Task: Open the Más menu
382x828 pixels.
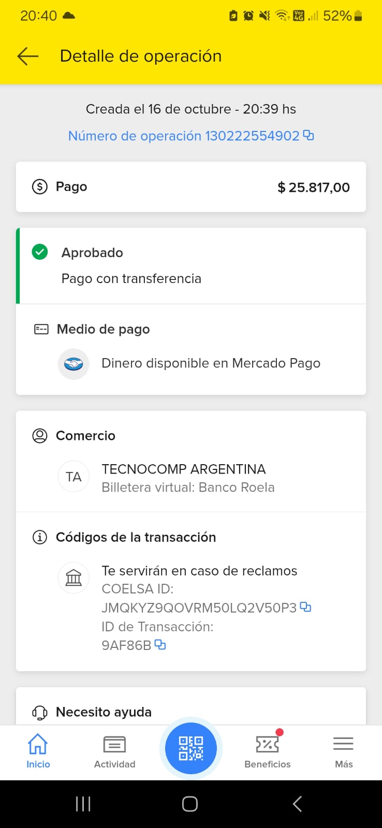Action: click(343, 751)
